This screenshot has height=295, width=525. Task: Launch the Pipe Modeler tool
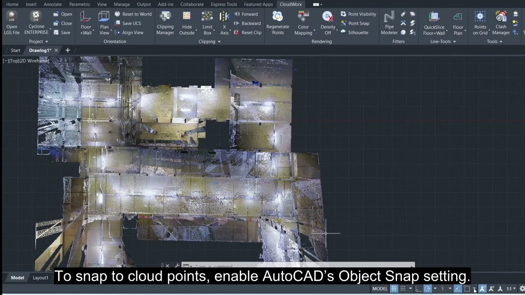coord(389,23)
